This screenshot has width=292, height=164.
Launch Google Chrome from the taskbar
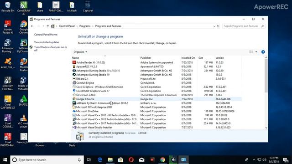162,160
